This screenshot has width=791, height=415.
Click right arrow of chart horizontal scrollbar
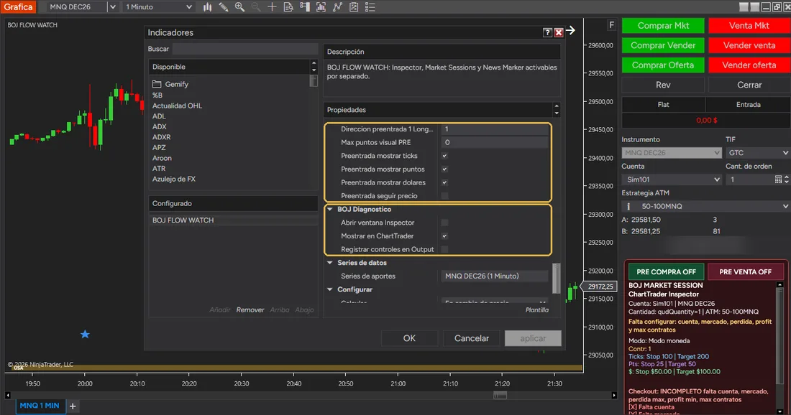[614, 396]
